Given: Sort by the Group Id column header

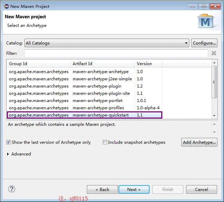Looking at the screenshot, I should [39, 63].
